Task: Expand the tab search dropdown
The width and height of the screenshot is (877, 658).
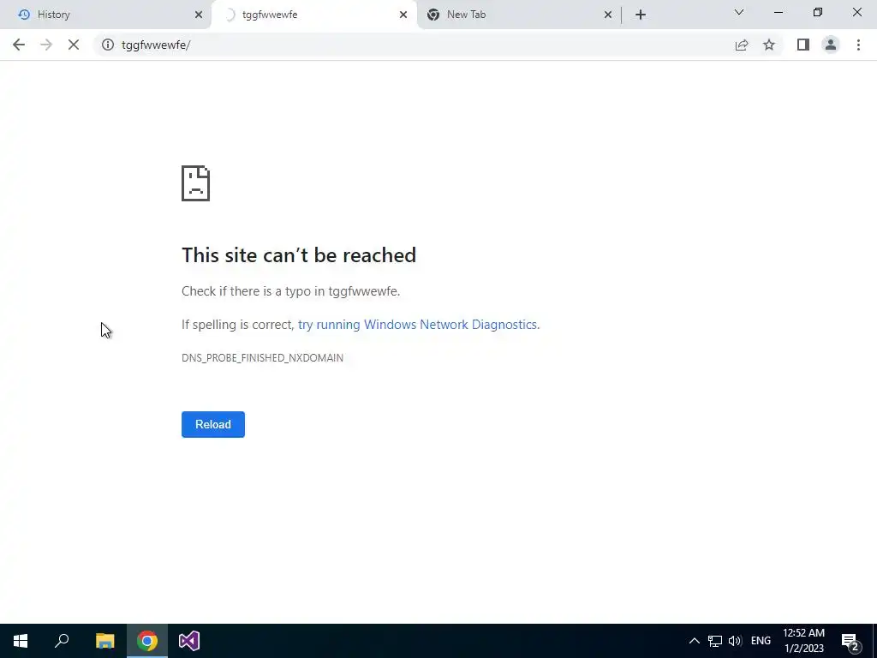Action: point(739,12)
